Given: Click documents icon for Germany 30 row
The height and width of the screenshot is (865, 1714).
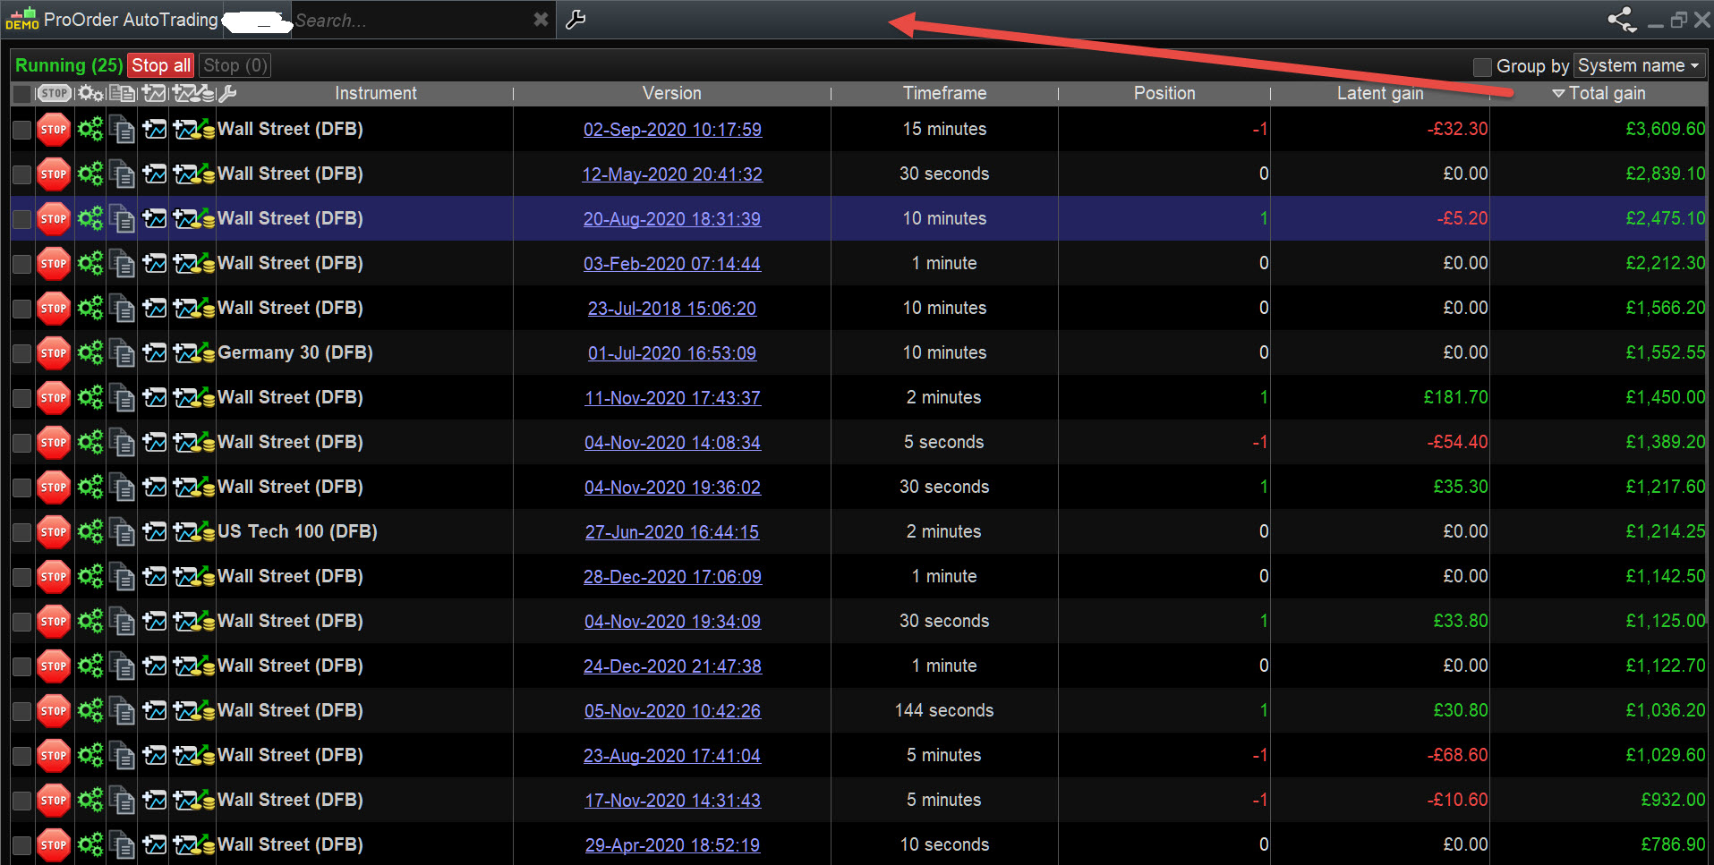Looking at the screenshot, I should click(x=122, y=352).
